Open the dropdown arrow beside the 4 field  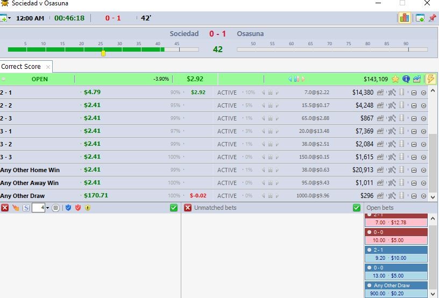[x=47, y=208]
